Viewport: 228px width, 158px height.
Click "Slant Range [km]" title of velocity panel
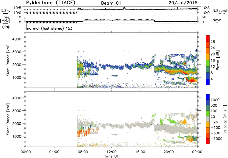click(x=8, y=119)
